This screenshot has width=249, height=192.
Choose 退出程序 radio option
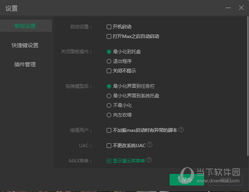tap(109, 61)
